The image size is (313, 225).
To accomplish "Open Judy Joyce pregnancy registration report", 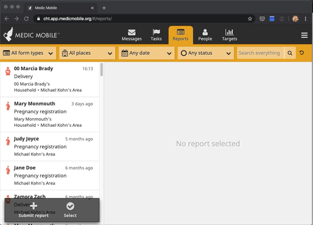I will (49, 146).
